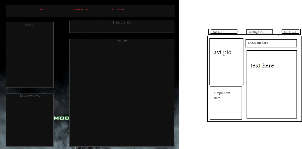
Task: Click gray 'Sample text here' label text
Action: [30, 96]
